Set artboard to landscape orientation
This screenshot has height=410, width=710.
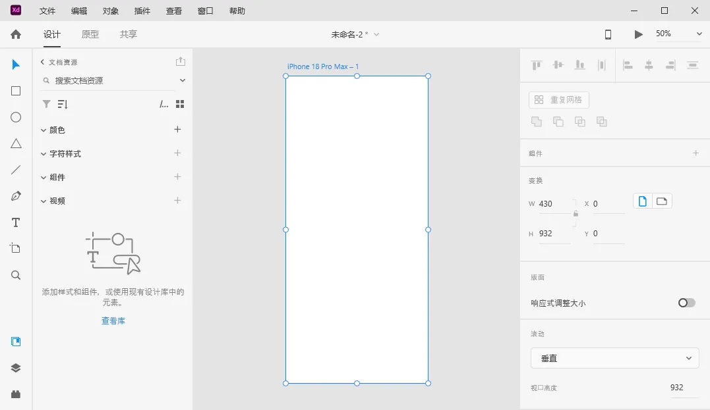(662, 201)
